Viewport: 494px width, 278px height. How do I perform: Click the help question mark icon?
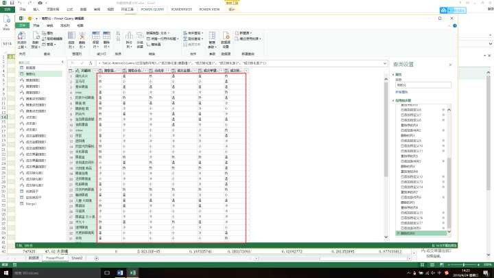455,26
